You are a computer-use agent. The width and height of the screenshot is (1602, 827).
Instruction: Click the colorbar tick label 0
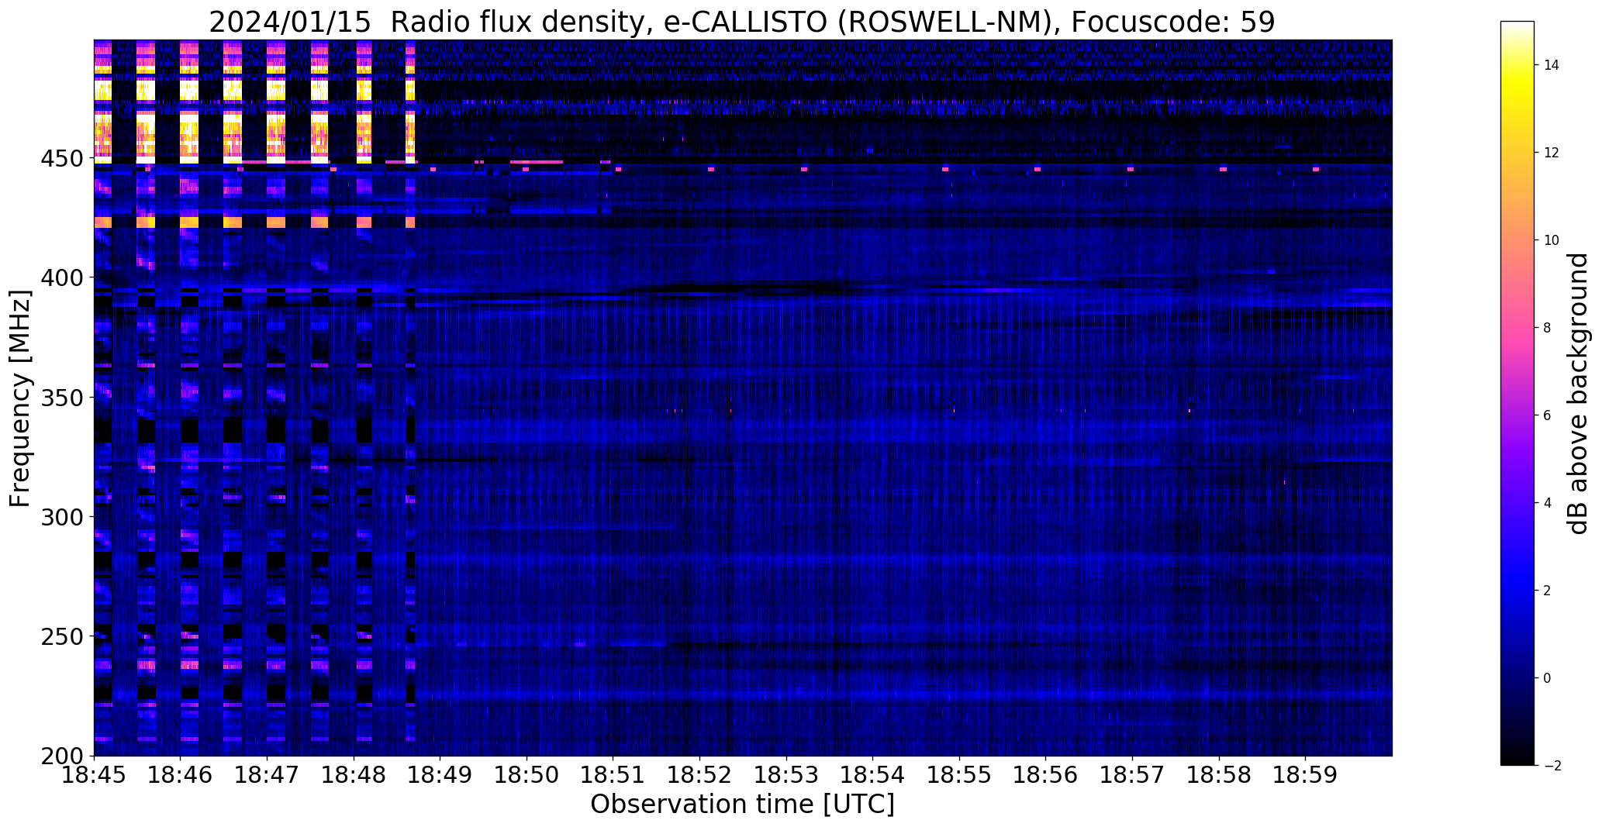1548,678
